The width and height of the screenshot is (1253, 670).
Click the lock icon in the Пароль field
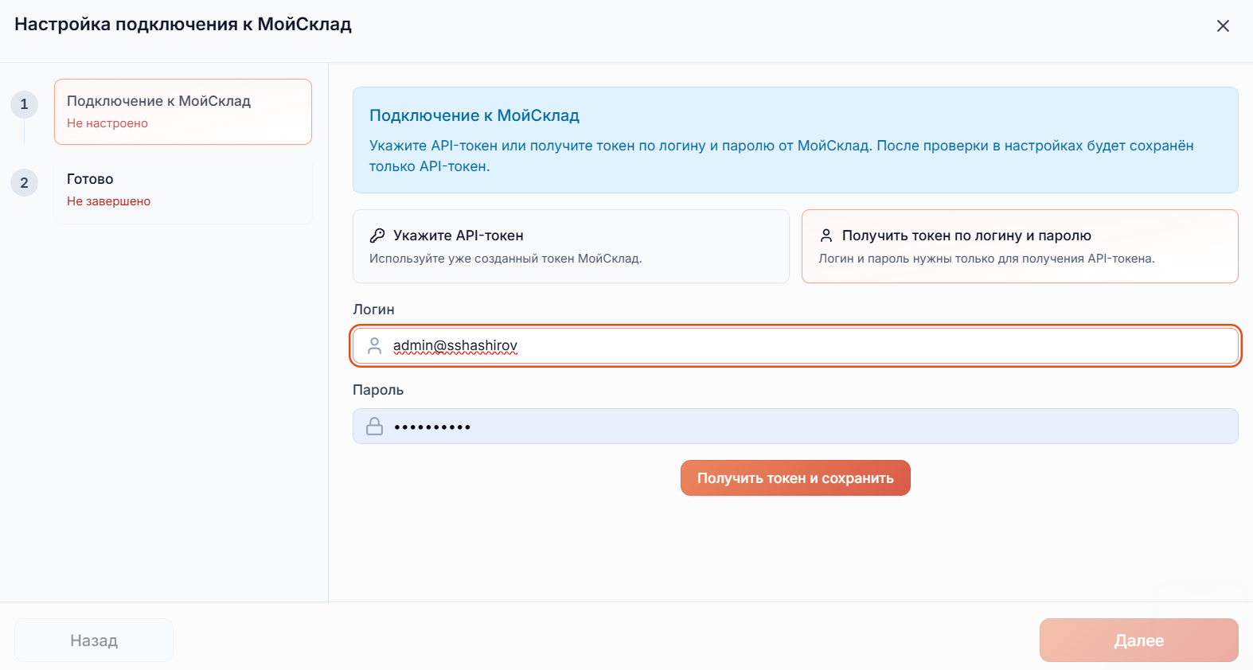coord(374,427)
